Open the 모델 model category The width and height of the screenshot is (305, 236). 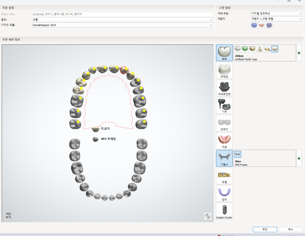point(224,176)
